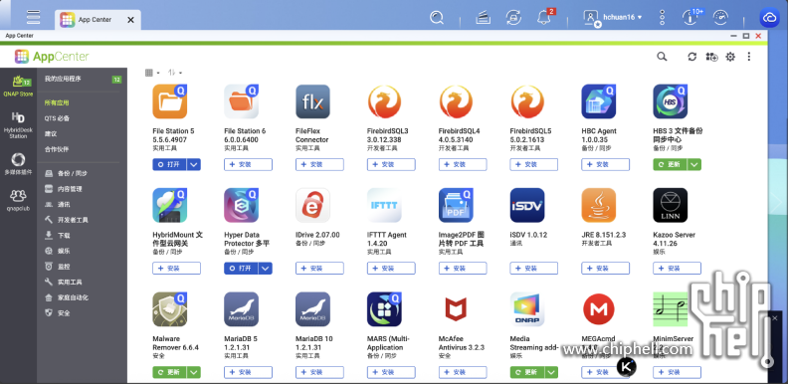
Task: Click the File Station 5 app icon
Action: (170, 101)
